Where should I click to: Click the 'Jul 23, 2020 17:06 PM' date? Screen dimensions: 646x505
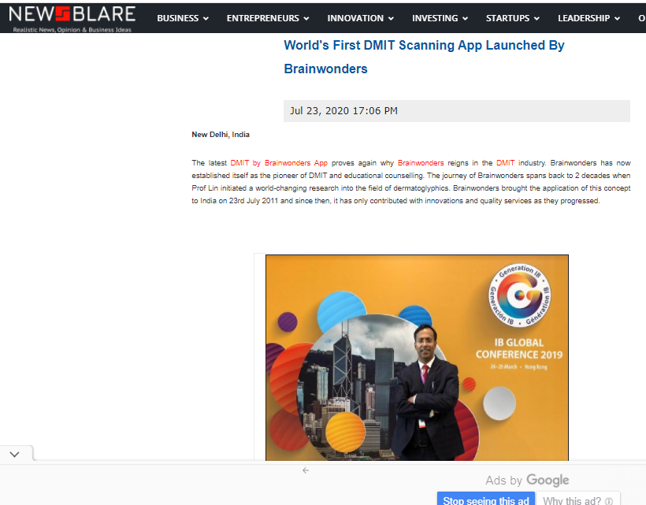point(343,111)
